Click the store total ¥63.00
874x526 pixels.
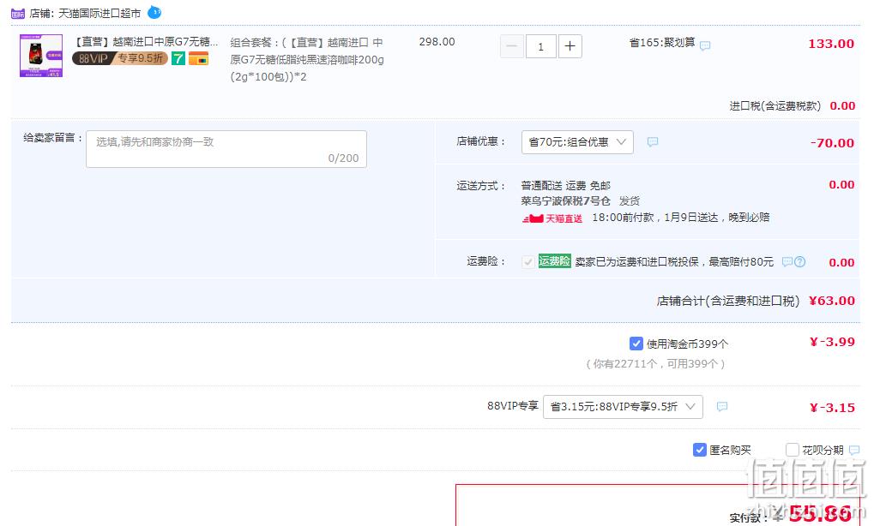coord(832,302)
